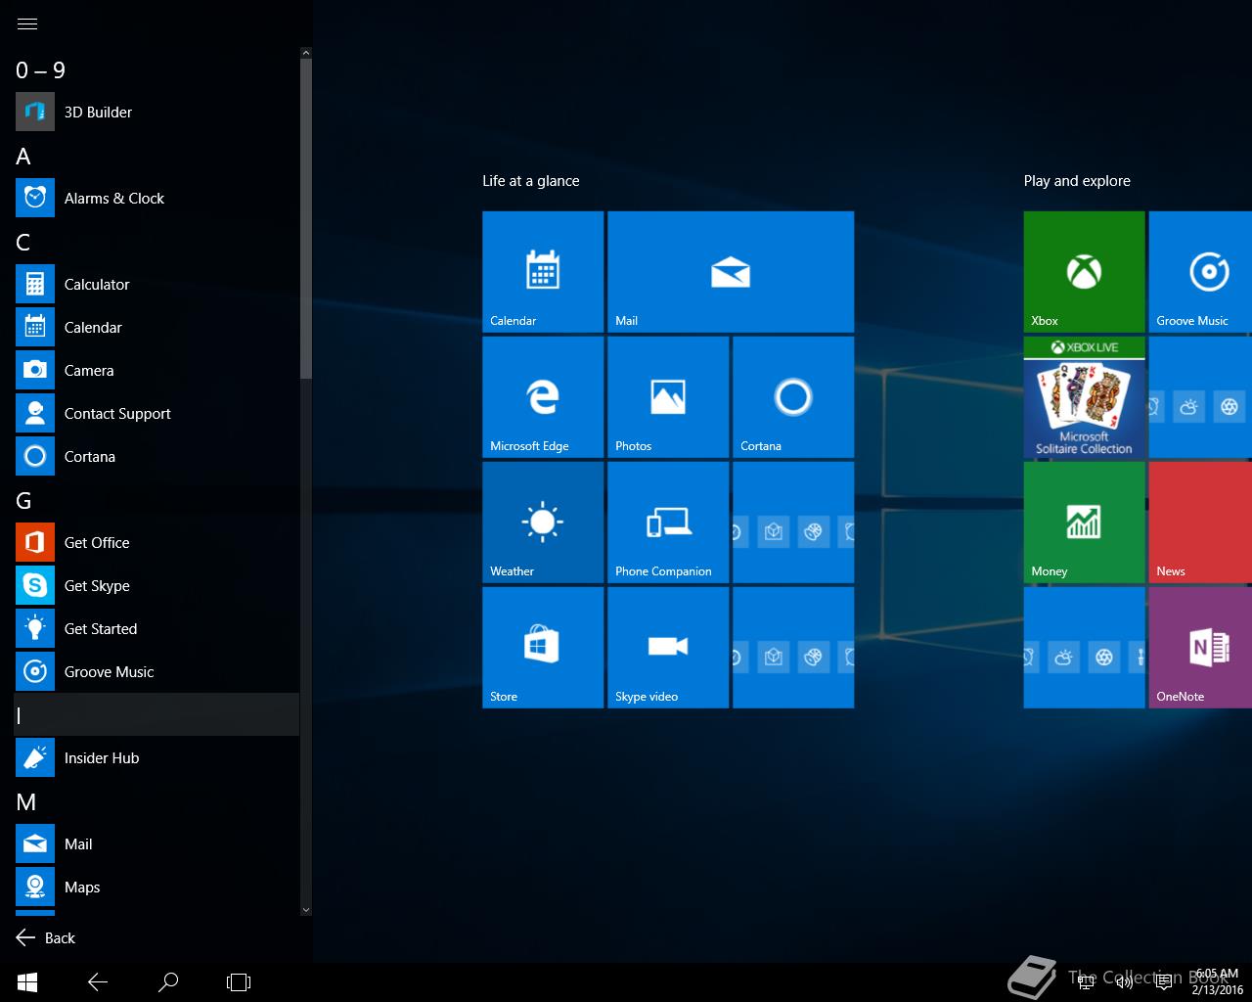Open the News tile
The image size is (1252, 1002).
(1200, 523)
